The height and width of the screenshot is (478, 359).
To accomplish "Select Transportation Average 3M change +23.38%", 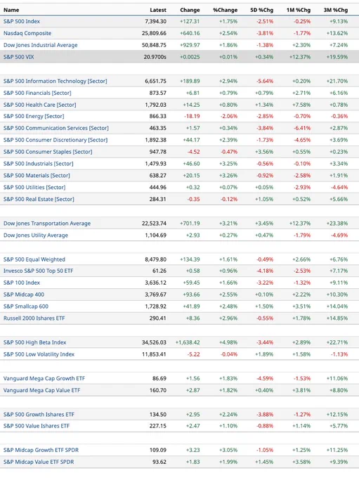I will point(337,224).
